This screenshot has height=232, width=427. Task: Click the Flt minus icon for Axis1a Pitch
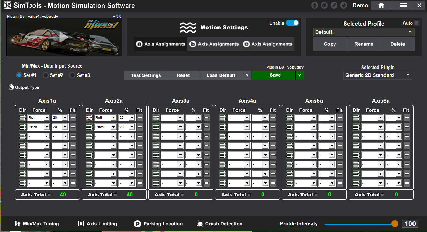73,127
